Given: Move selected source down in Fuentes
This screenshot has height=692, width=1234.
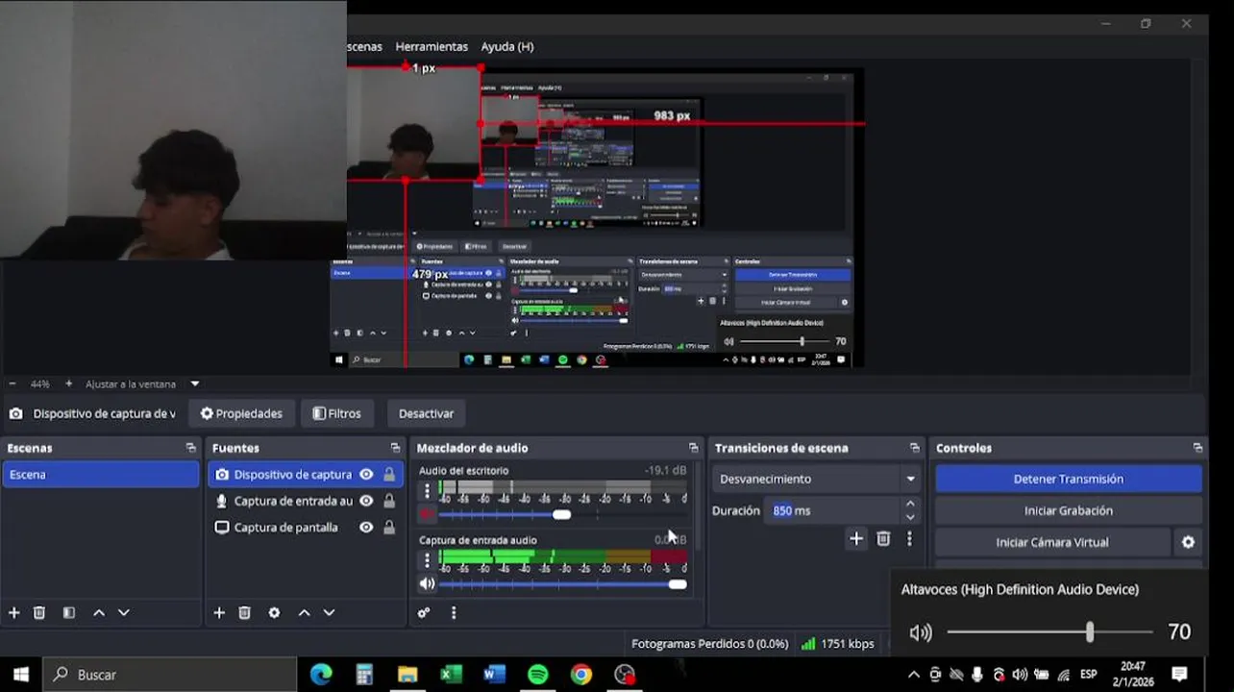Looking at the screenshot, I should coord(329,613).
